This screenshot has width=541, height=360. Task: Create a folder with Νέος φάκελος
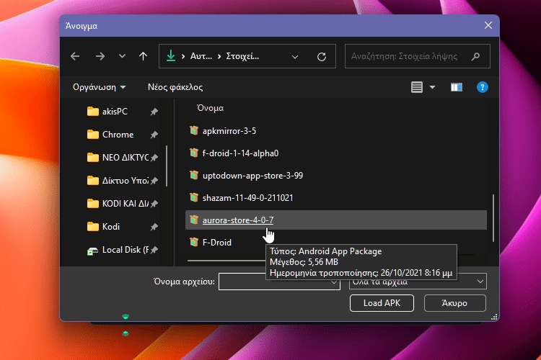click(x=175, y=87)
